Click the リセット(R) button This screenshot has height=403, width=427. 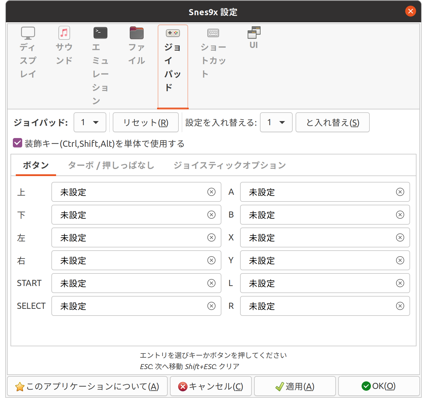click(146, 122)
